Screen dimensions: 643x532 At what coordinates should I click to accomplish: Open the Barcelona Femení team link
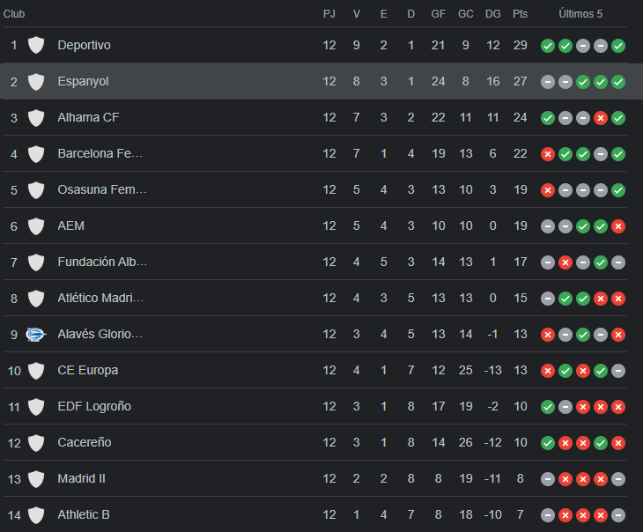100,153
